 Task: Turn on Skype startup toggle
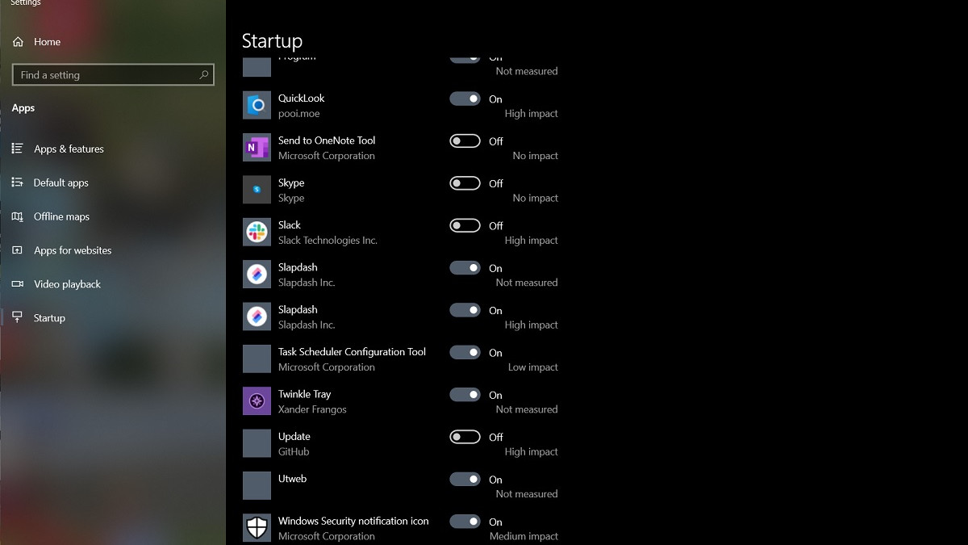[465, 183]
